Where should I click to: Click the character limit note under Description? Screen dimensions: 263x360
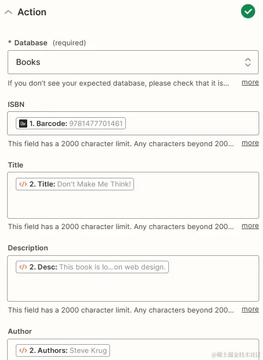coord(121,310)
